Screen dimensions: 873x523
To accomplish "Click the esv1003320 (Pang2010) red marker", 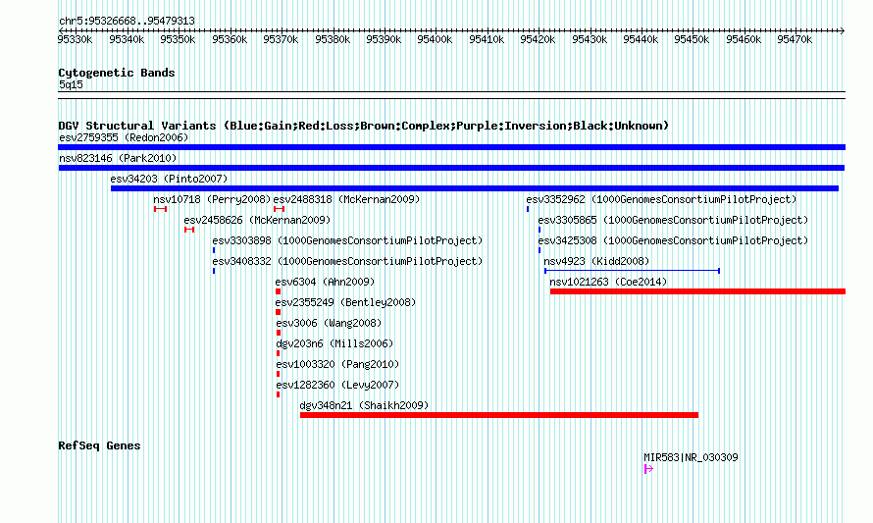I will point(278,374).
